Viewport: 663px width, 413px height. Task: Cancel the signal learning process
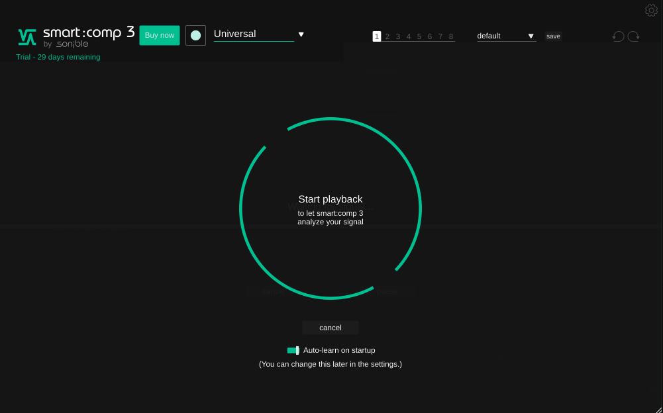point(331,328)
